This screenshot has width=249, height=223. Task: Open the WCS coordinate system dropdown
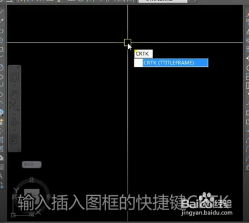pyautogui.click(x=32, y=164)
